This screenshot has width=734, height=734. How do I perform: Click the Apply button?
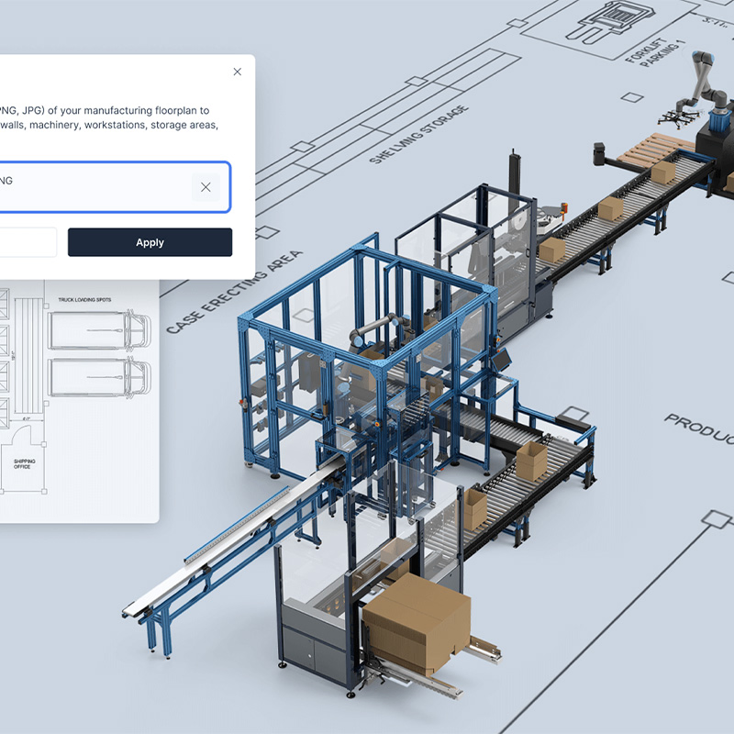(150, 242)
